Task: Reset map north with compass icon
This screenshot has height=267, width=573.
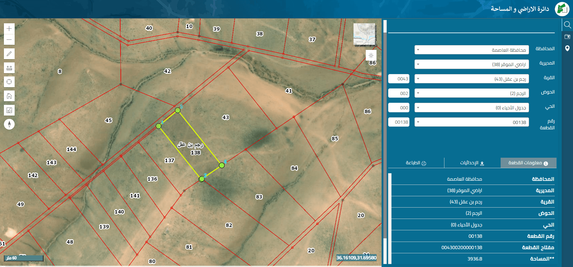Action: 9,124
